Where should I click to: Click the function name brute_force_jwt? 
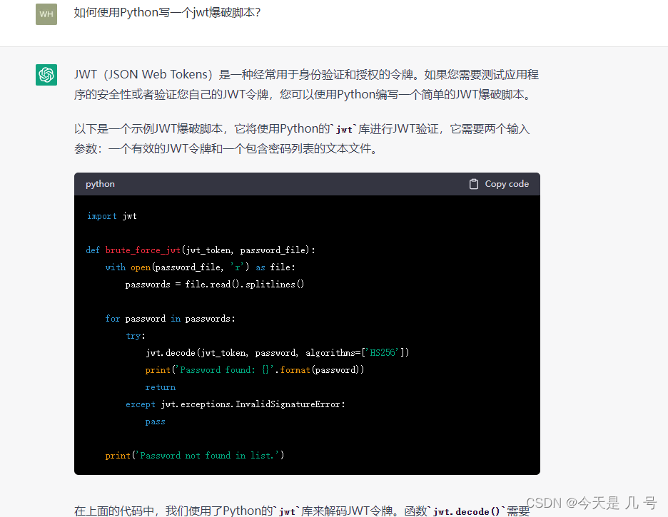pyautogui.click(x=143, y=250)
